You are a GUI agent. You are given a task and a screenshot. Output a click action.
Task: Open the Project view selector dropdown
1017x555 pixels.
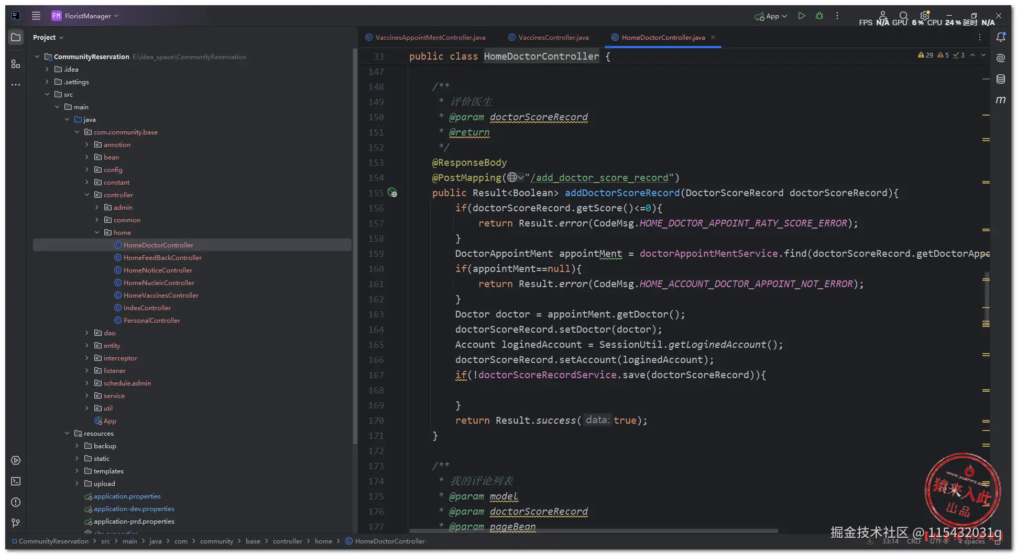pyautogui.click(x=48, y=37)
